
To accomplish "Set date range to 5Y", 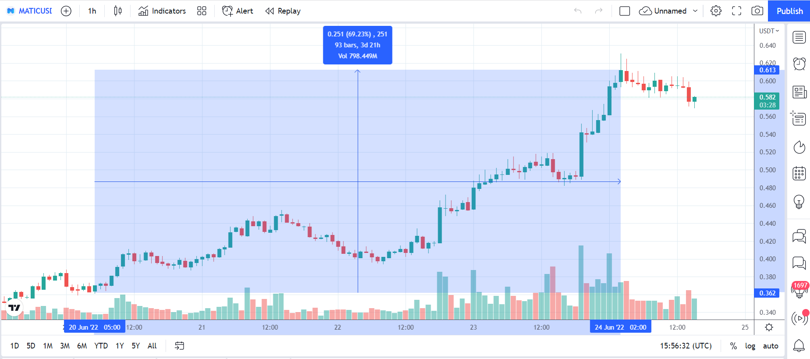I will pos(136,346).
